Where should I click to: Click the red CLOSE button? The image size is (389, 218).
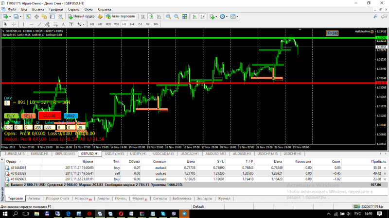pyautogui.click(x=50, y=116)
